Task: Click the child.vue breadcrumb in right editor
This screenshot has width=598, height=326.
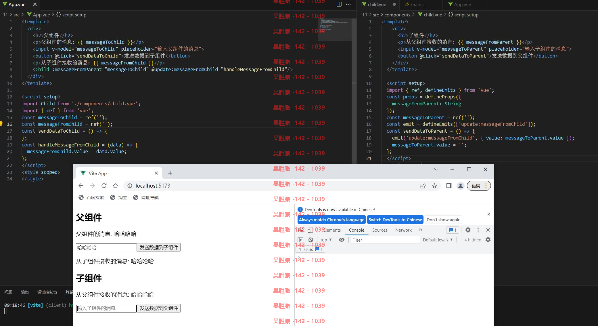Action: tap(430, 15)
